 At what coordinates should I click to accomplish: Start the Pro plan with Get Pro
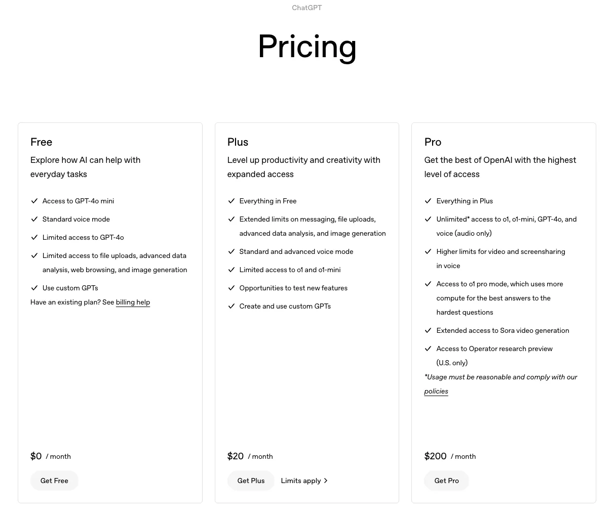pos(446,481)
